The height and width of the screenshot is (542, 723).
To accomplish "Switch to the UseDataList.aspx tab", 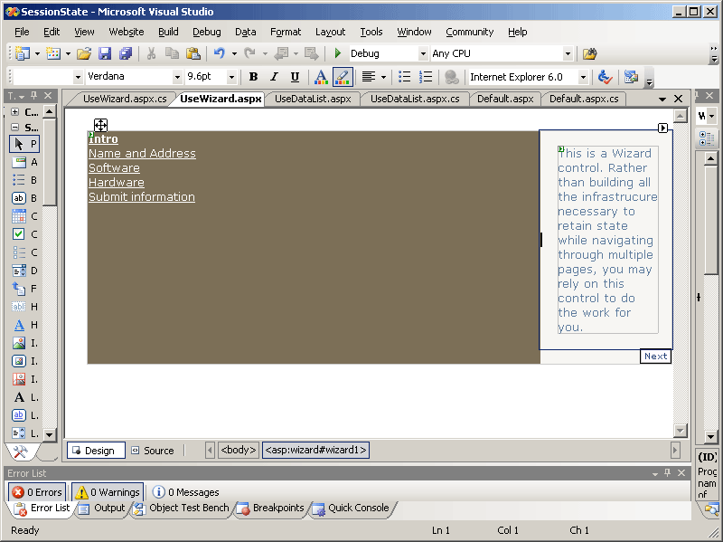I will pos(313,99).
